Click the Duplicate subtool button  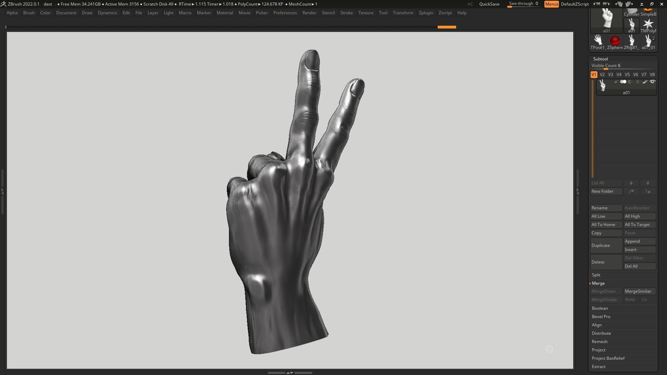click(606, 245)
